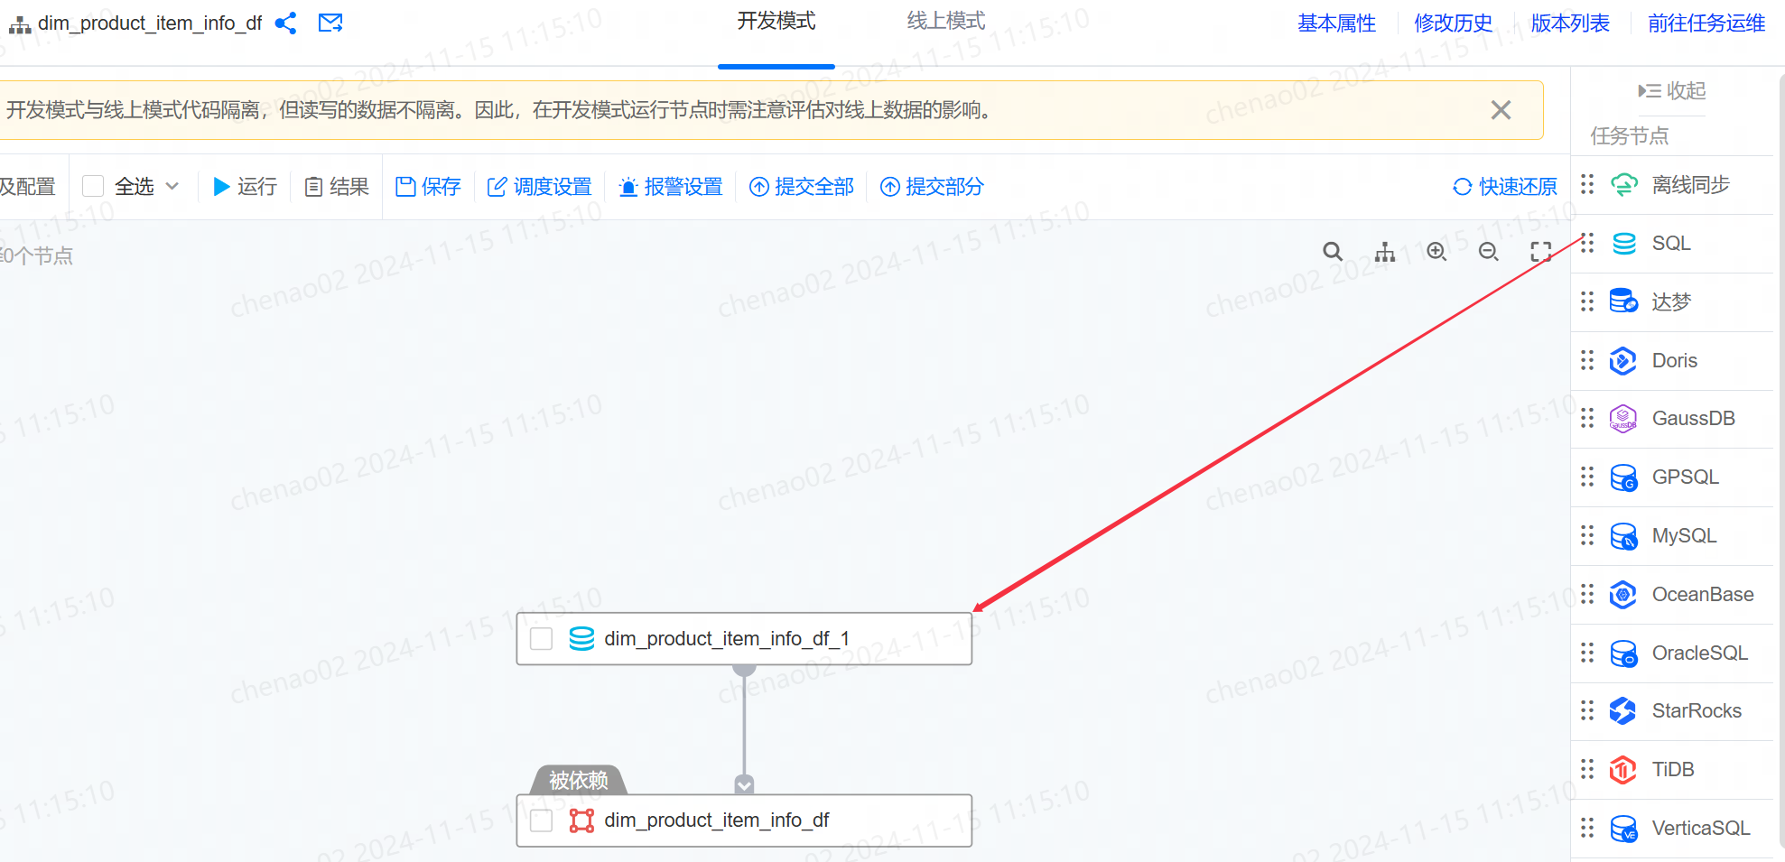1785x862 pixels.
Task: Click the red workflow icon in bottom node
Action: [x=581, y=820]
